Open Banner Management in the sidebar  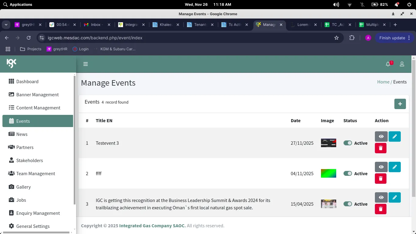37,95
